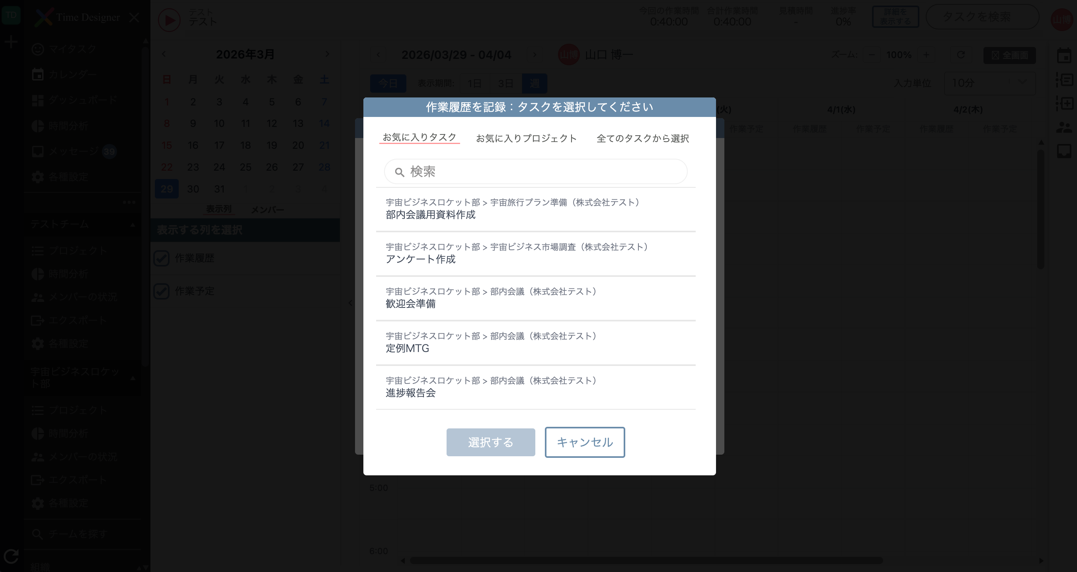Open the 入力単位 dropdown set to 10分
Image resolution: width=1077 pixels, height=572 pixels.
coord(989,83)
